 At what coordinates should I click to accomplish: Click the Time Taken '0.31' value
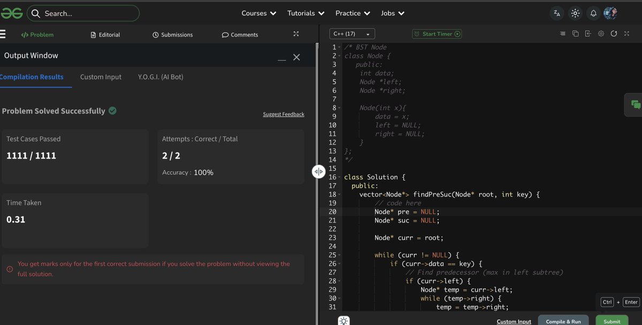click(16, 219)
